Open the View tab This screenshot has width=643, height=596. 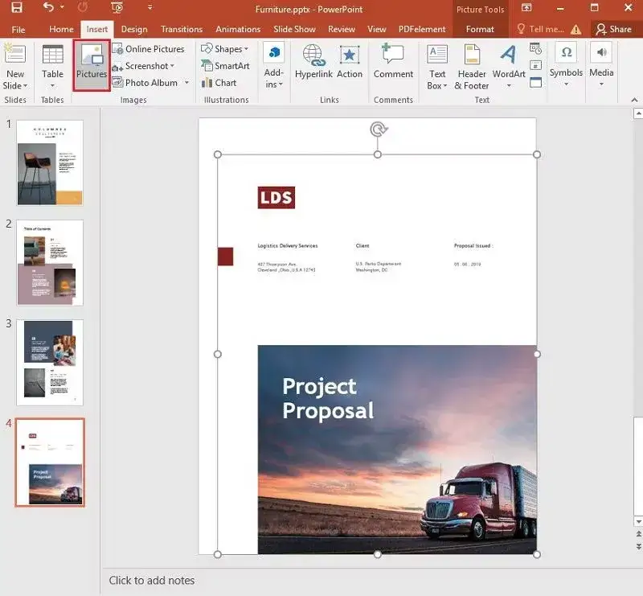376,29
